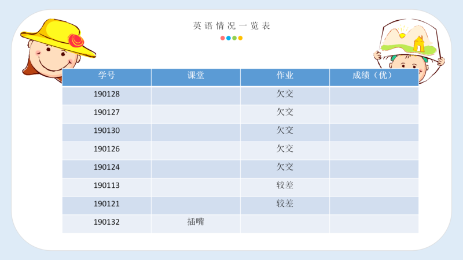
Task: Click the blue dot under the title
Action: pyautogui.click(x=229, y=38)
